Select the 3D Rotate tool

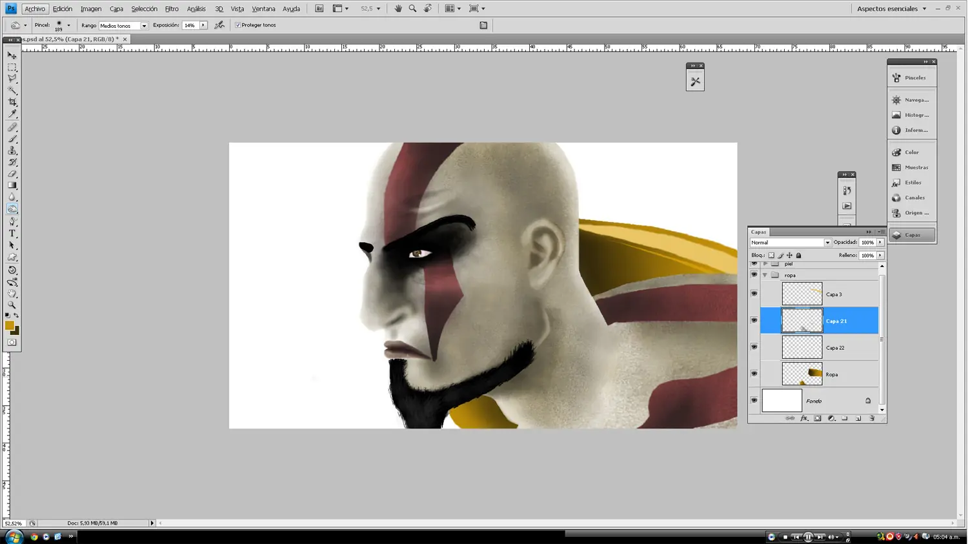coord(12,270)
